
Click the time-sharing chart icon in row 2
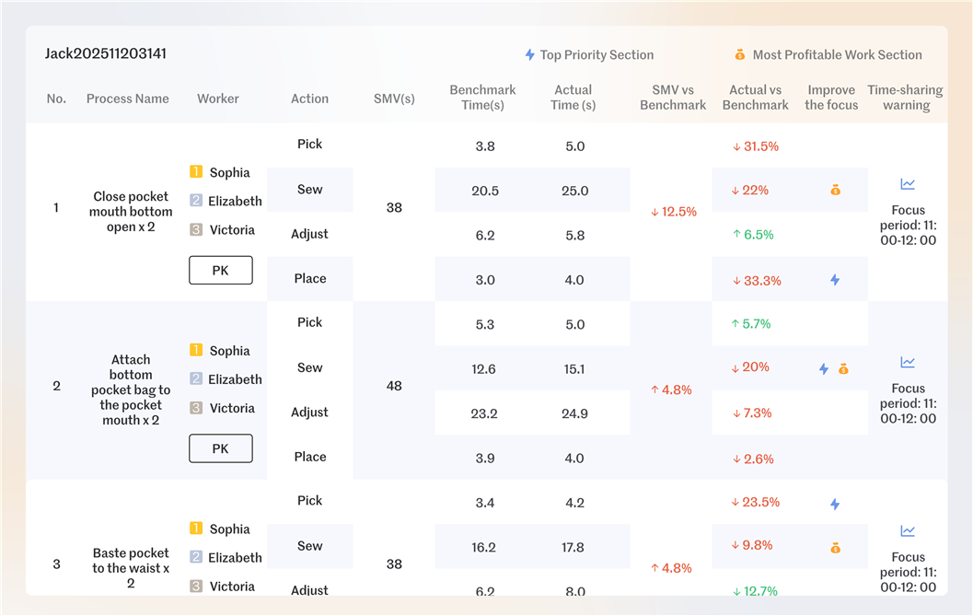[908, 363]
